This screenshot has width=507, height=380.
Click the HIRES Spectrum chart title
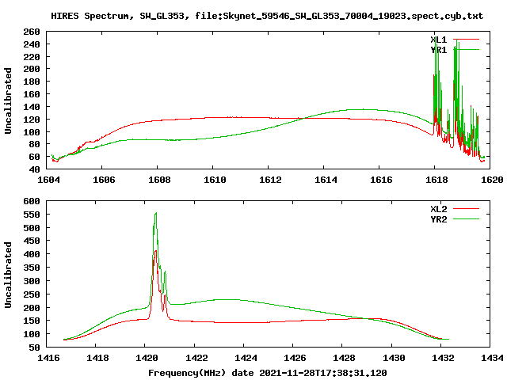[x=267, y=16]
